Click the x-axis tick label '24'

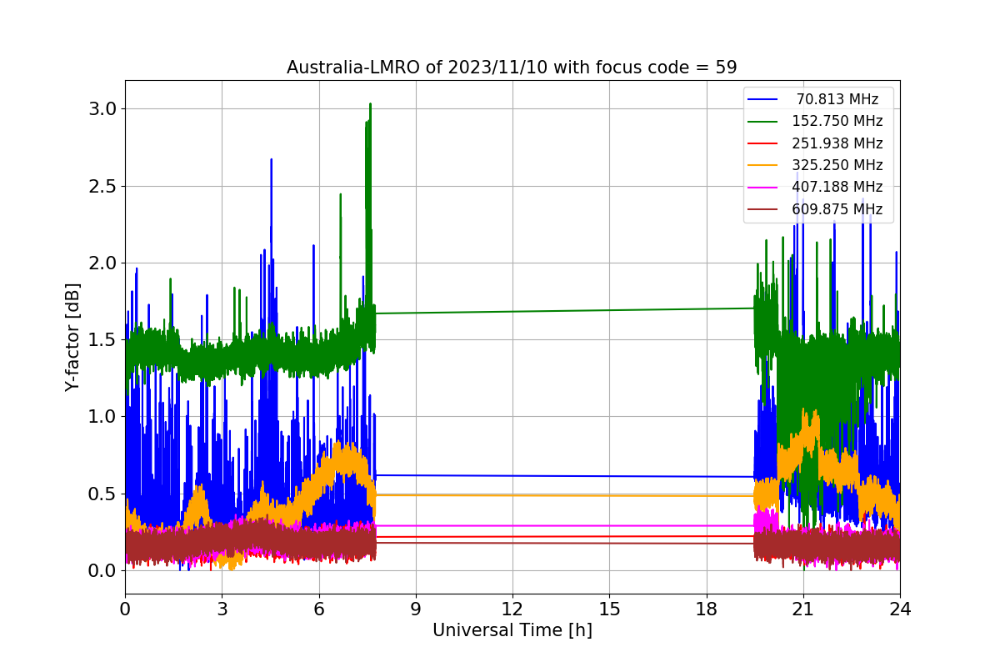[x=899, y=609]
